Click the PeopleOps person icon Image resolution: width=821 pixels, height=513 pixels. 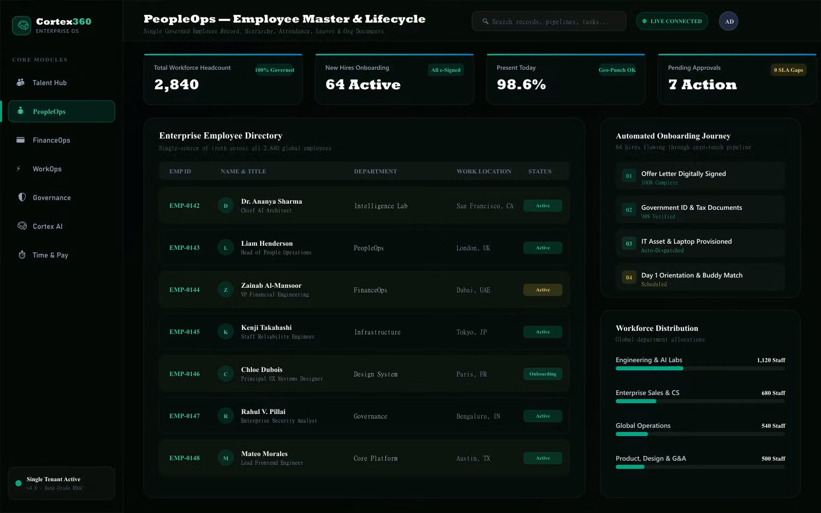(x=21, y=111)
